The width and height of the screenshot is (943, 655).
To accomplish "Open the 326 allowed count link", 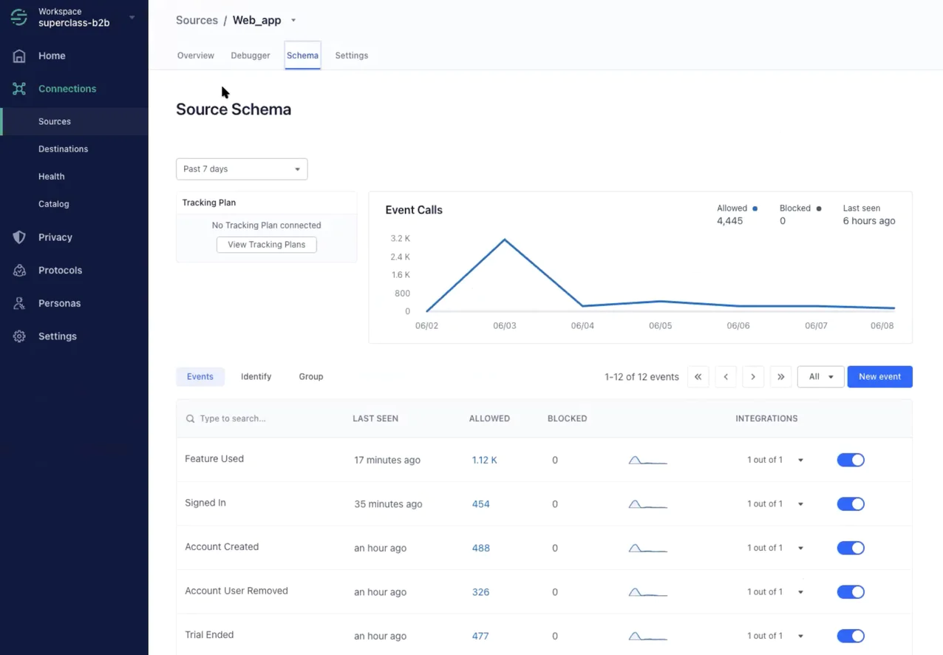I will [481, 592].
